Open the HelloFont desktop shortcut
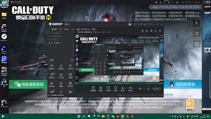Screen dimensions: 211x119 pos(4,38)
